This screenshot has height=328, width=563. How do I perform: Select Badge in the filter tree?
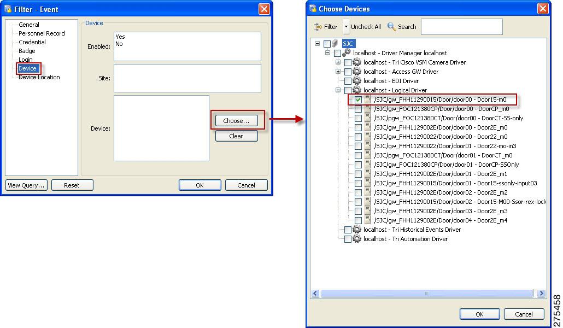[x=27, y=51]
